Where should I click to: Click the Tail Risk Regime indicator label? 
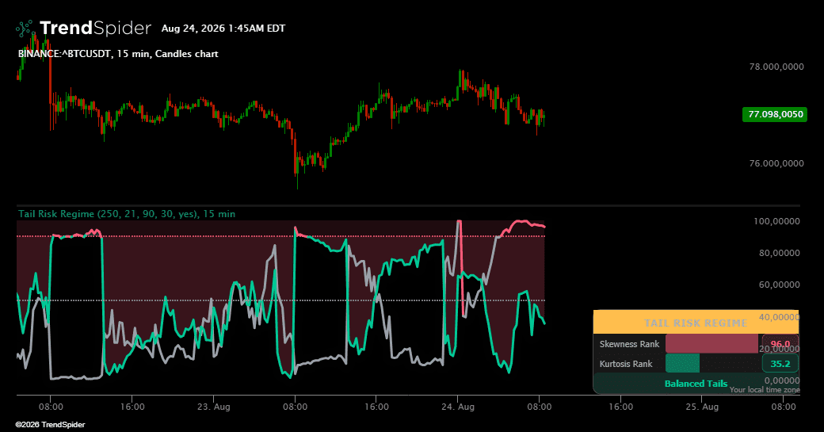[x=127, y=214]
